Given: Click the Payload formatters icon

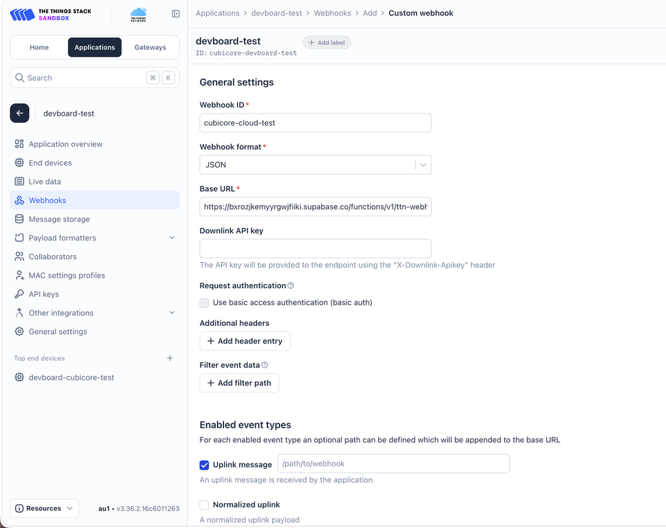Looking at the screenshot, I should pos(19,238).
